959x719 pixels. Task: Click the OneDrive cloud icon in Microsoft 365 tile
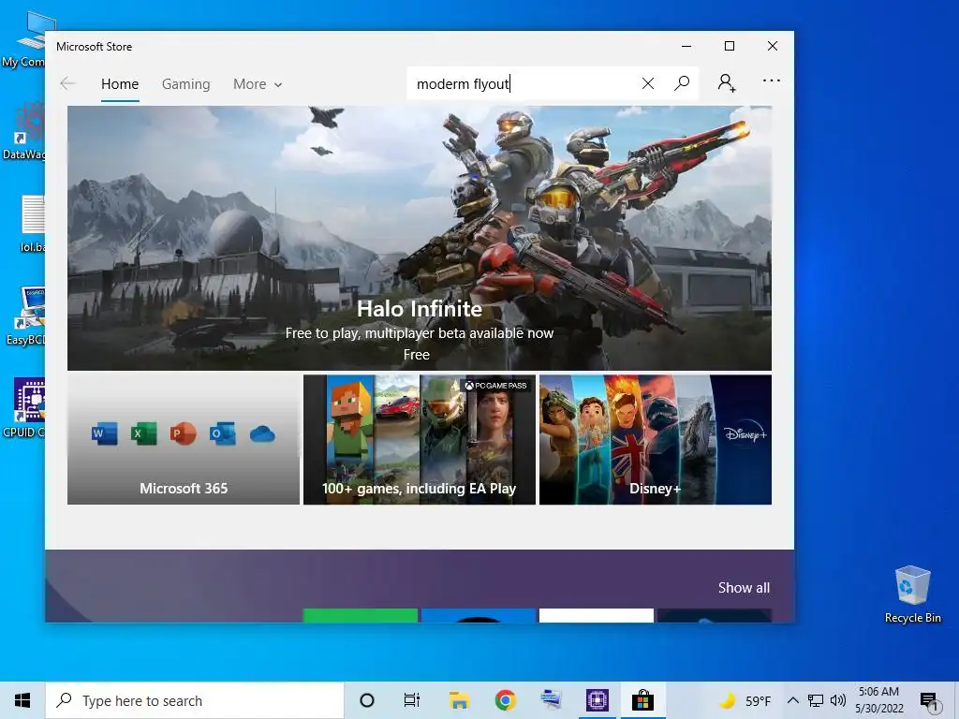point(262,434)
